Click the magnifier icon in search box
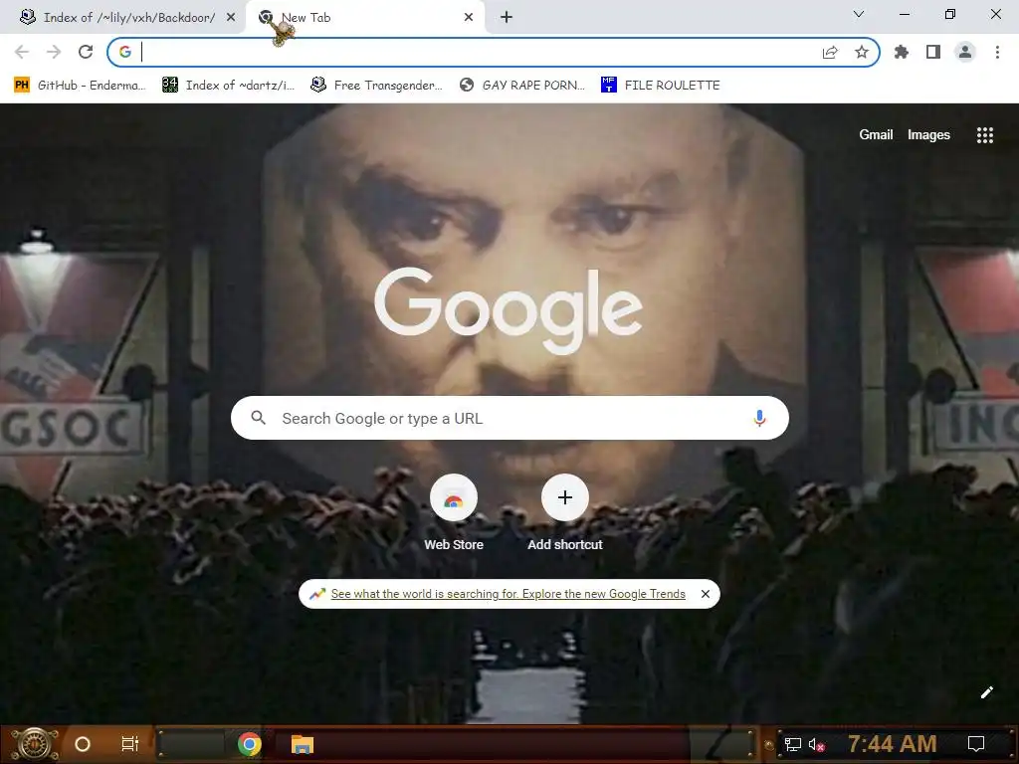 point(258,418)
